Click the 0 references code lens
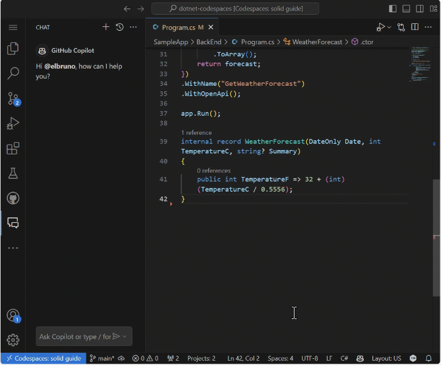 pos(214,170)
